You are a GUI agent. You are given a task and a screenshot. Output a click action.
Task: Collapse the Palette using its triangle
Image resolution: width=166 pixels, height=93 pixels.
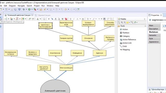145,19
